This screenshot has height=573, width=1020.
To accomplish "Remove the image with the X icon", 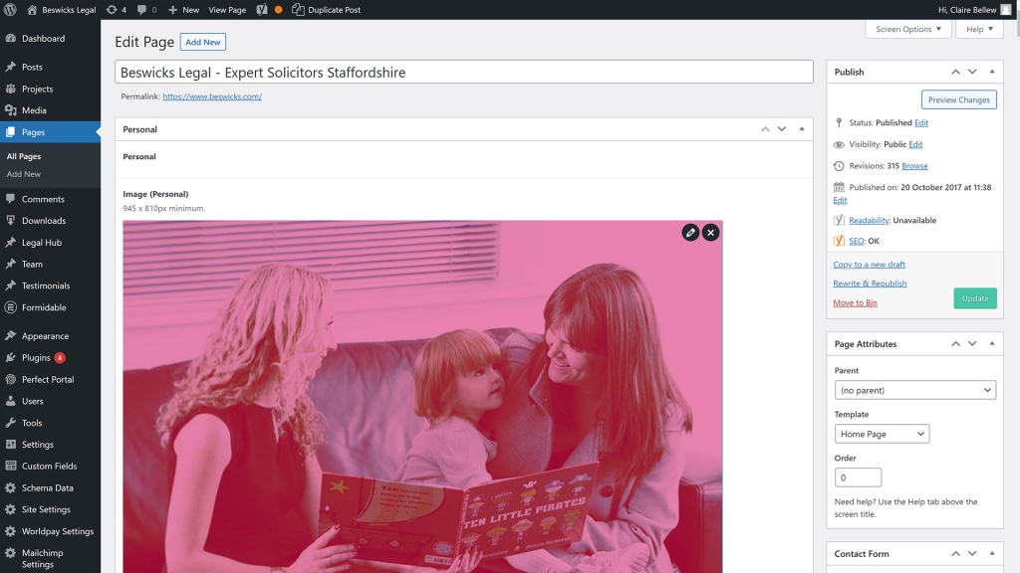I will [x=710, y=232].
